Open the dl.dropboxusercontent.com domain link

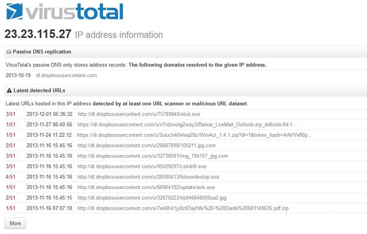pyautogui.click(x=66, y=76)
